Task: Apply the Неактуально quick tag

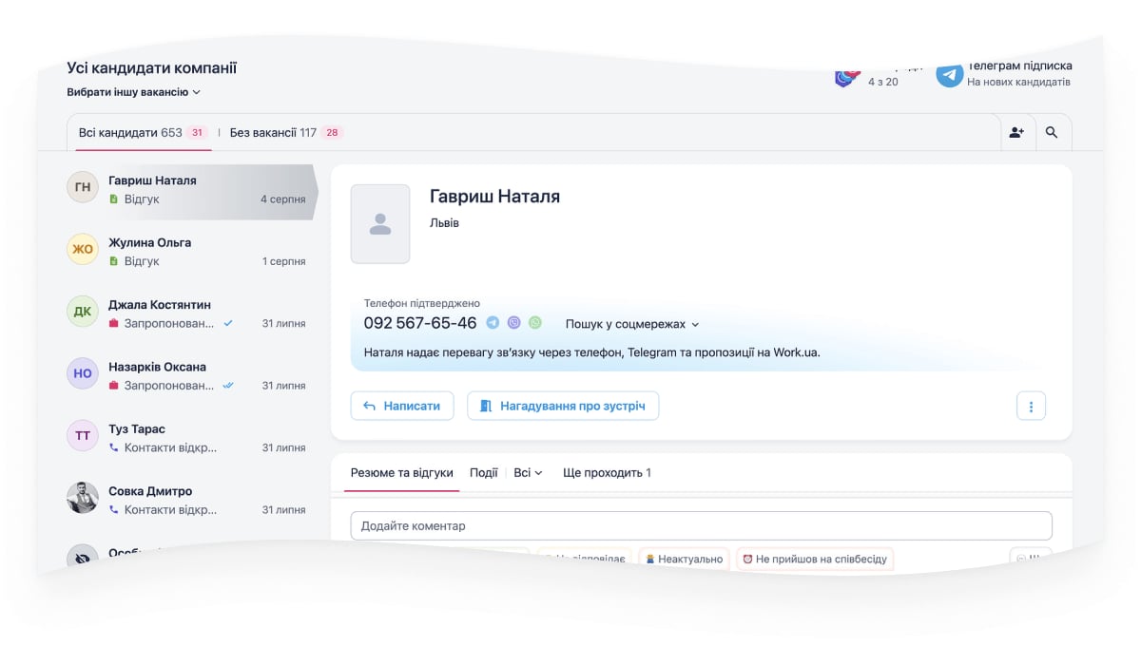Action: click(683, 559)
